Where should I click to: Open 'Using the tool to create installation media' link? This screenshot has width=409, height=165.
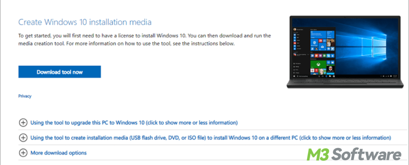click(211, 138)
